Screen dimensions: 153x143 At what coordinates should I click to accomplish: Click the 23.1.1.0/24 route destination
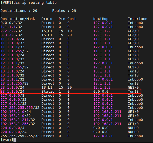pos(12,87)
